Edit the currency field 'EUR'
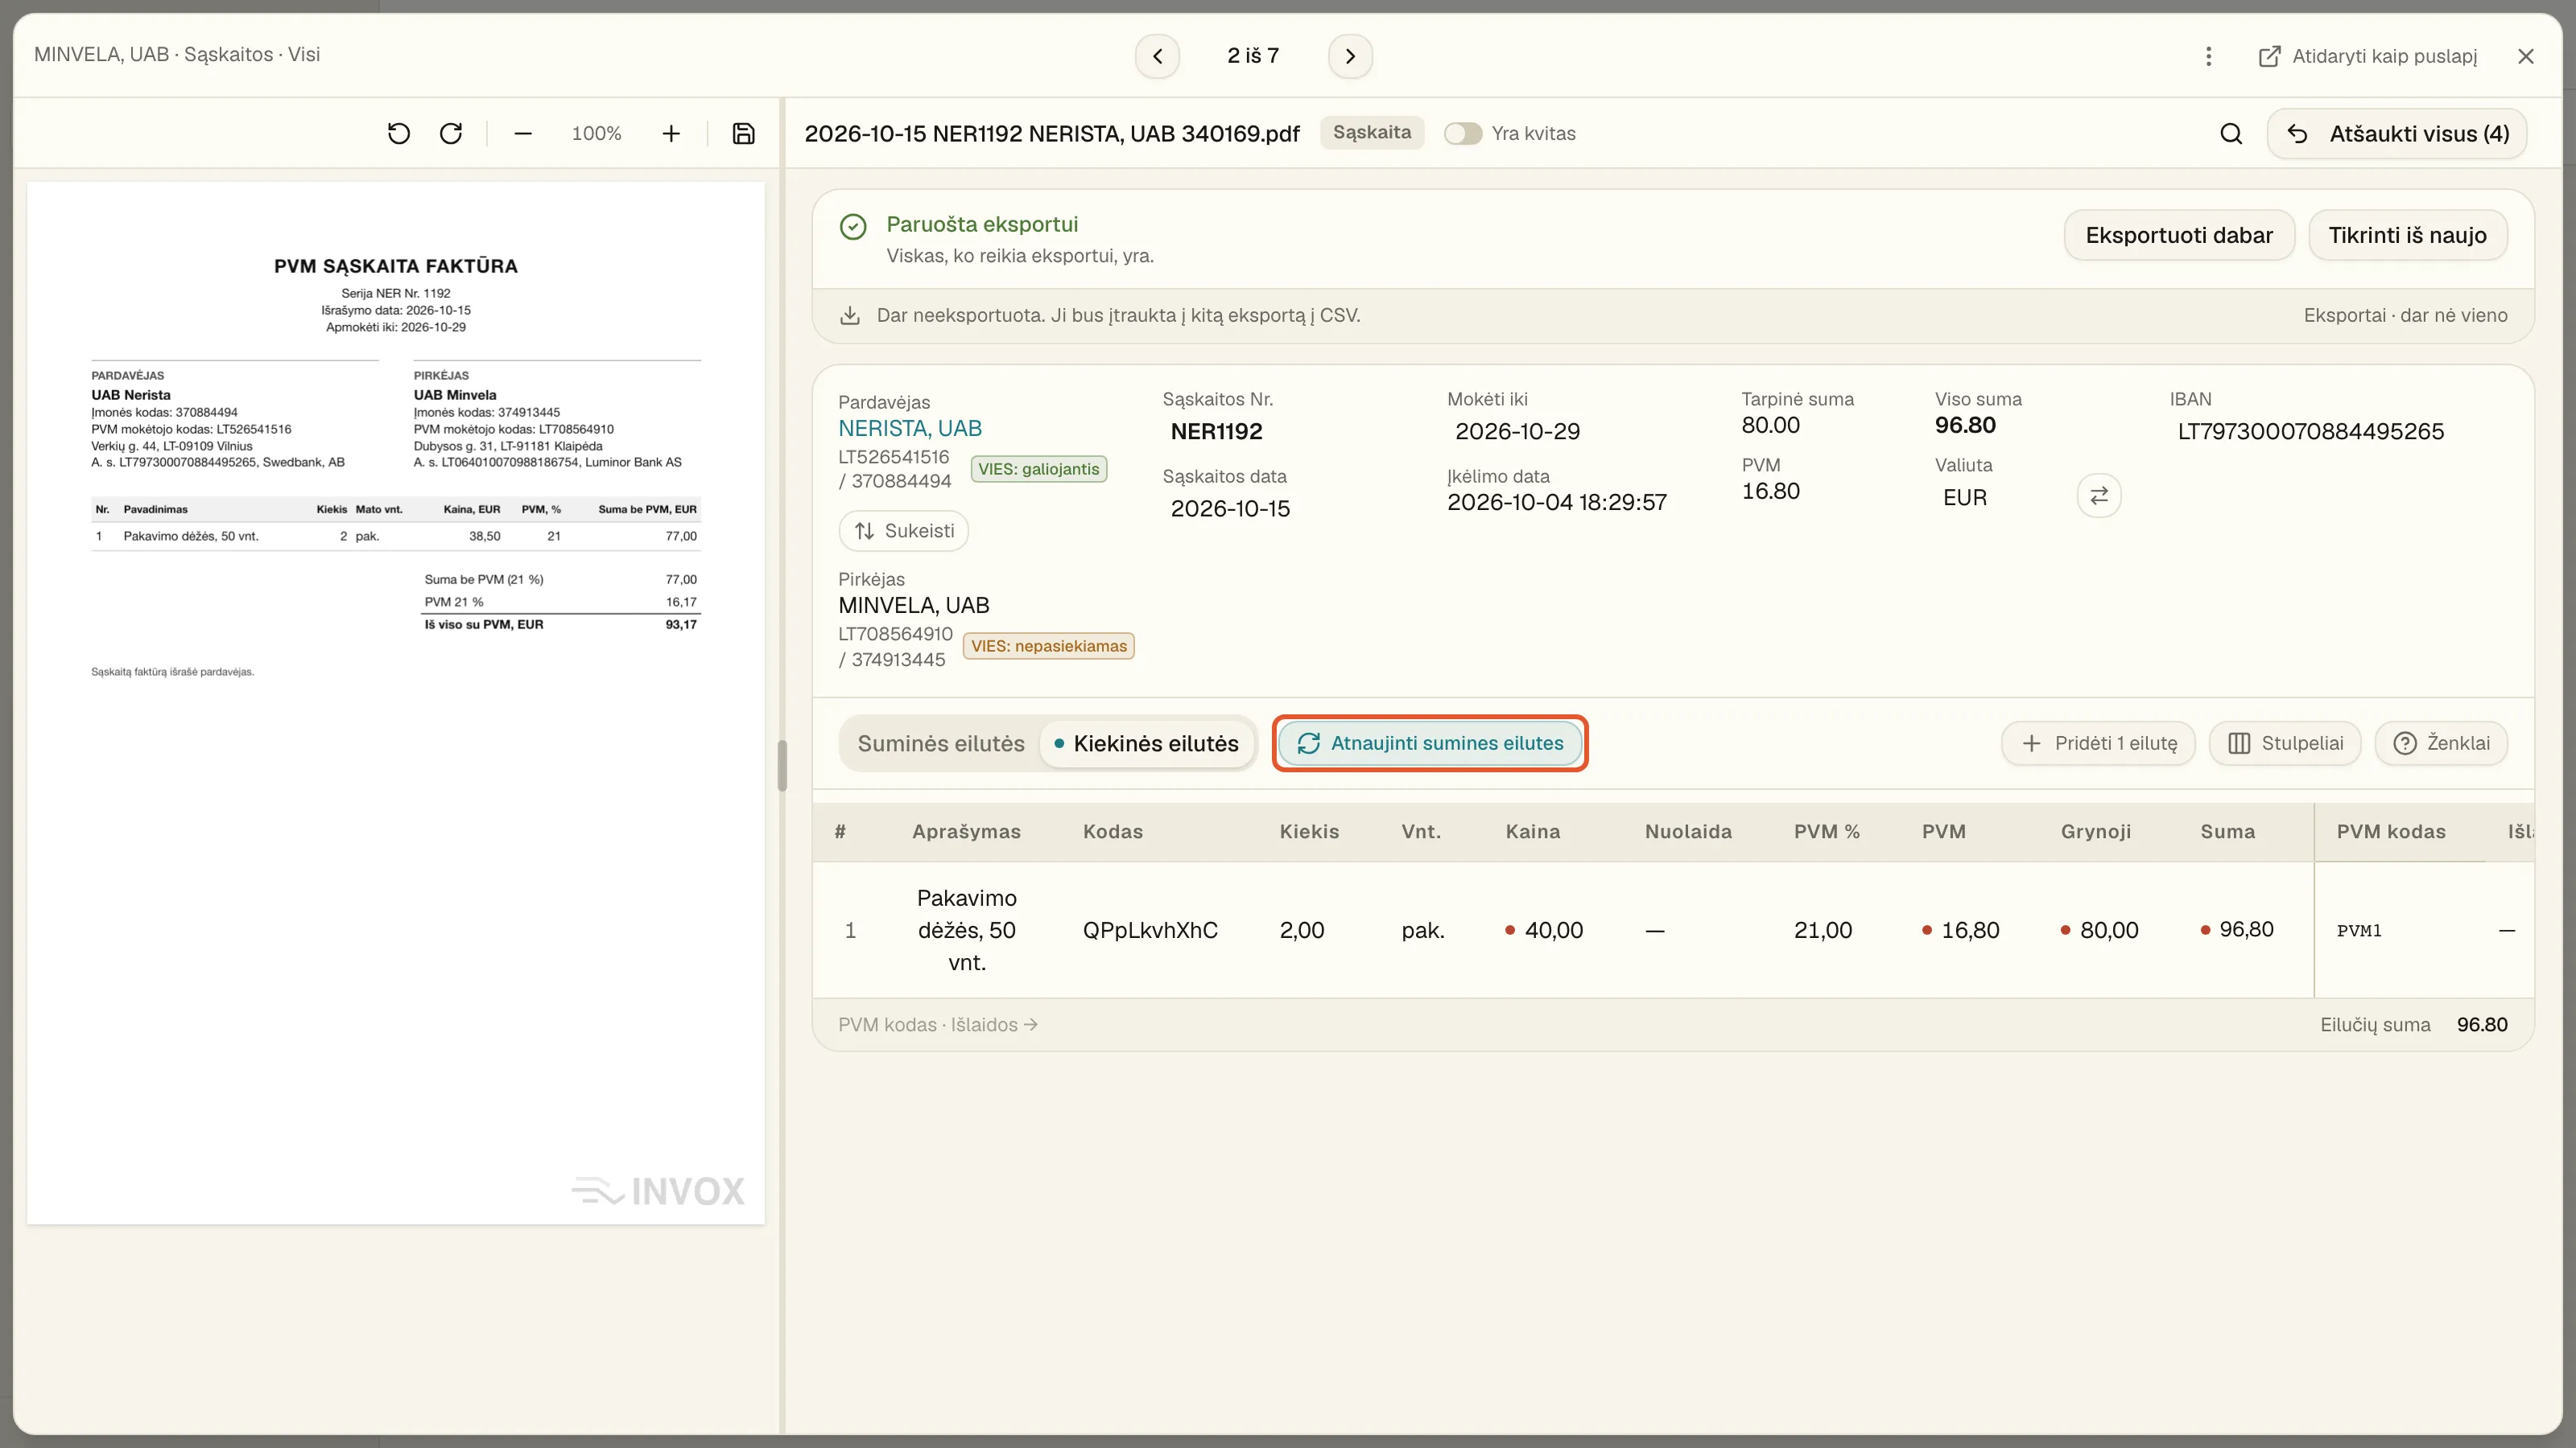2576x1448 pixels. click(x=1965, y=498)
